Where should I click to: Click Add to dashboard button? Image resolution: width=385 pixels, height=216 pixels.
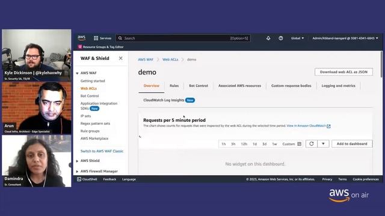pos(352,144)
